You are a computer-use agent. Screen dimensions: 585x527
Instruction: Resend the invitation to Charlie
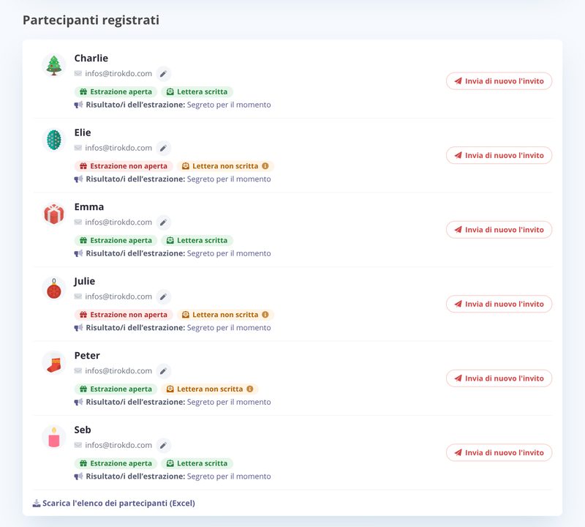tap(499, 81)
